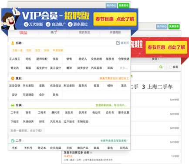The width and height of the screenshot is (189, 164).
Task: Open the 司机 job category
Action: pos(28,59)
